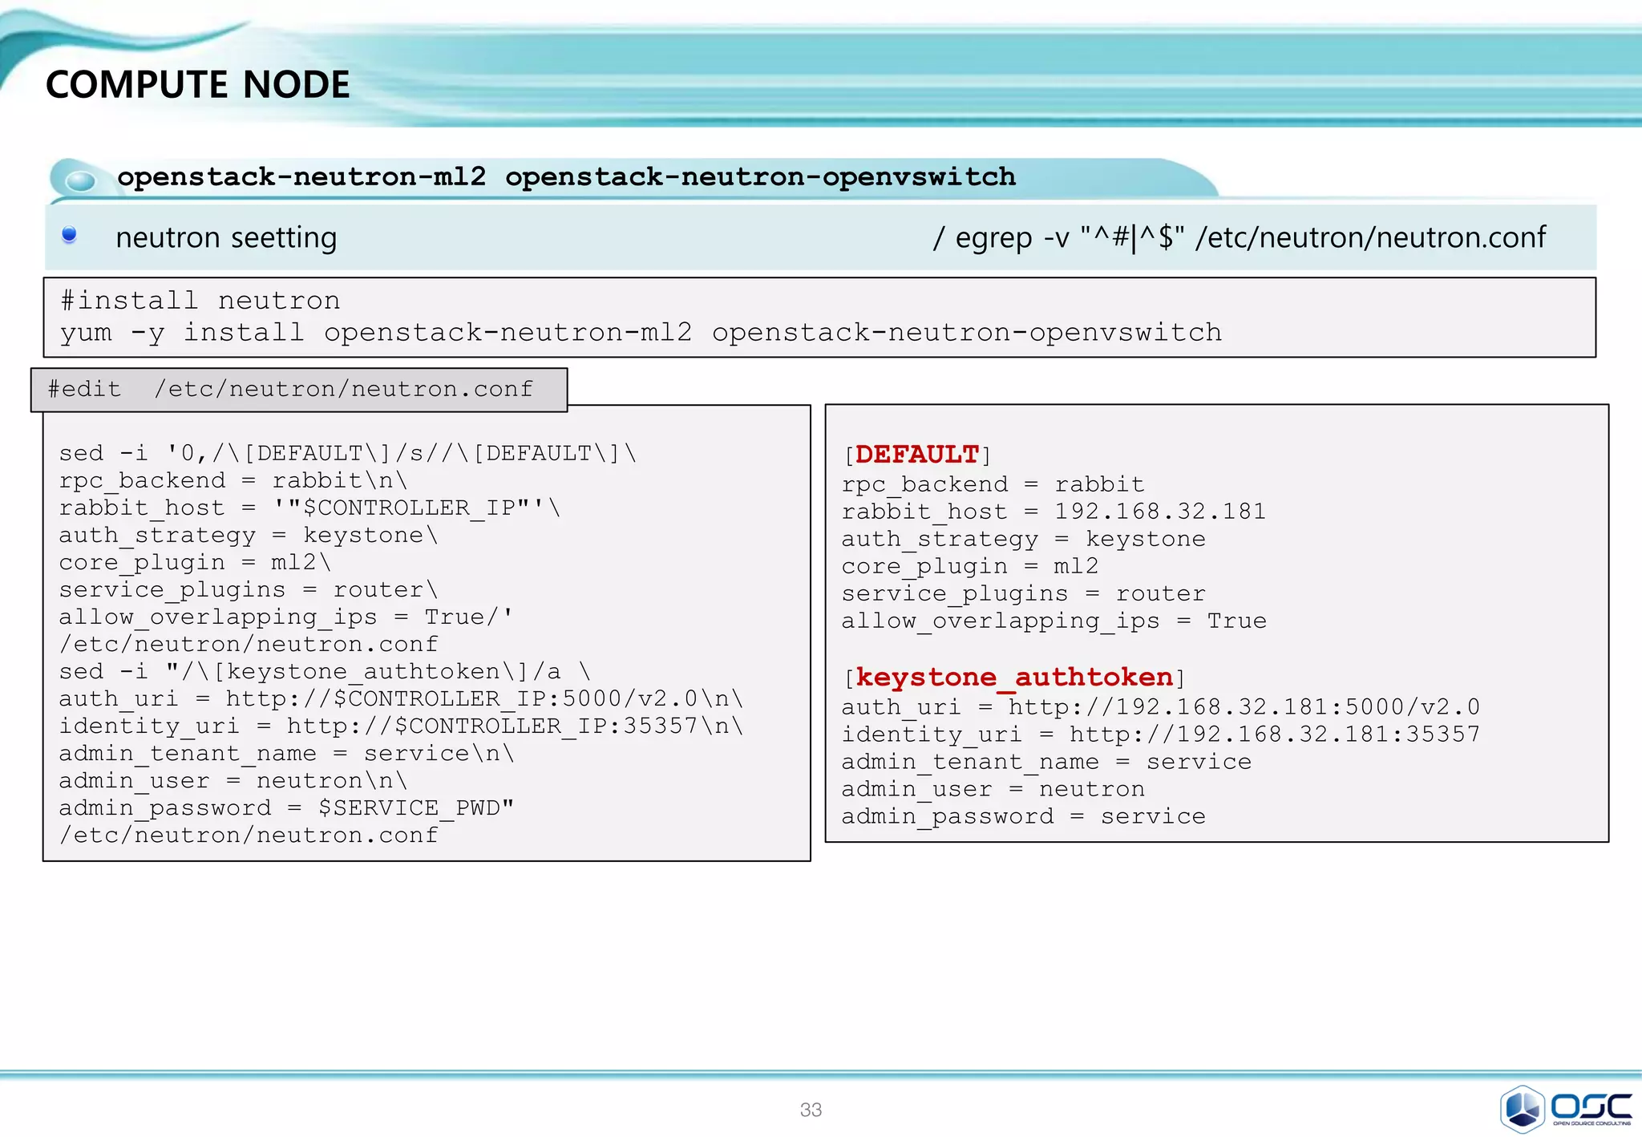This screenshot has width=1642, height=1137.
Task: Click the sed -i keystone_authtoken line
Action: [324, 672]
